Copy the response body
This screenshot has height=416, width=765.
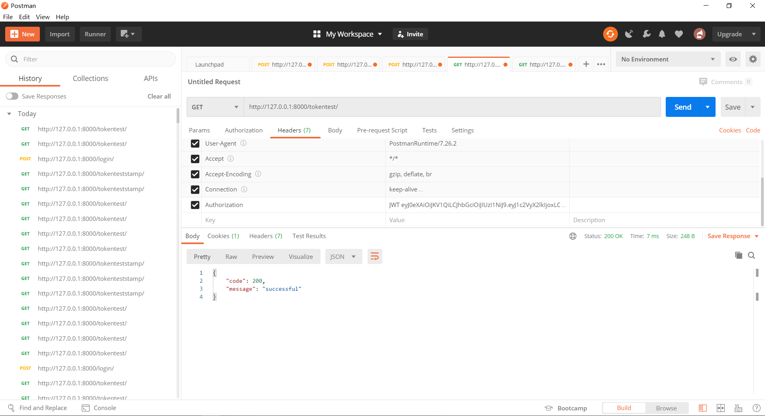click(738, 255)
